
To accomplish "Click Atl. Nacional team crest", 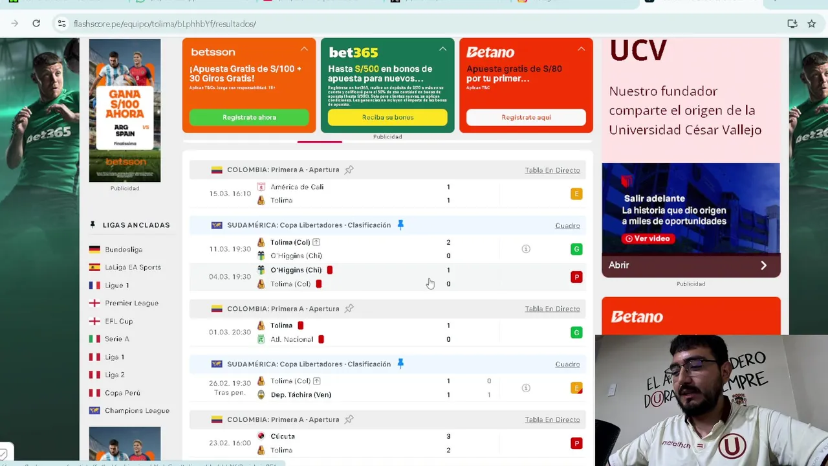I will [x=261, y=339].
